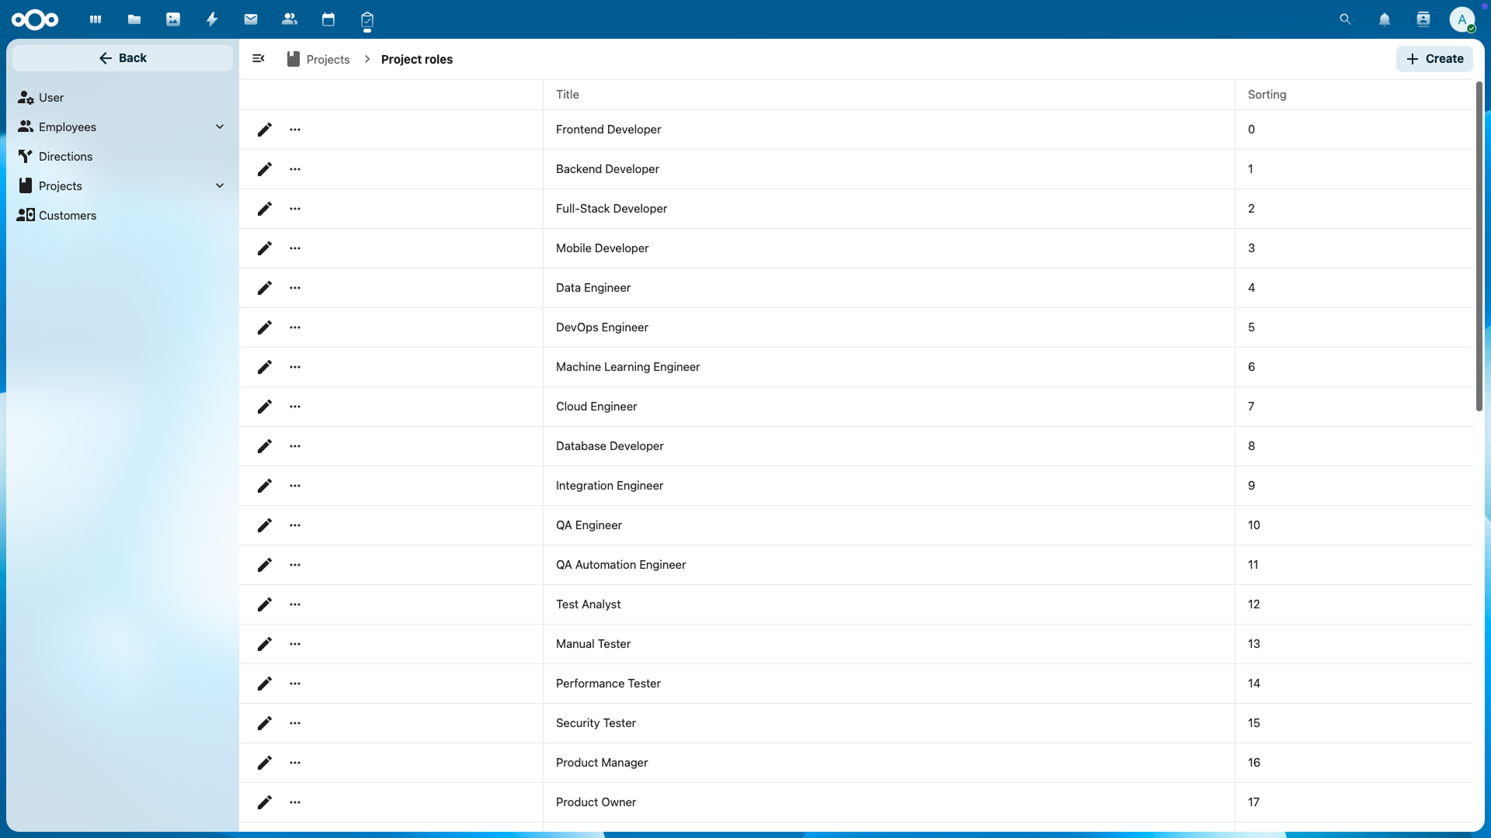Toggle the navigation sidebar collapse icon
This screenshot has height=838, width=1491.
(259, 59)
